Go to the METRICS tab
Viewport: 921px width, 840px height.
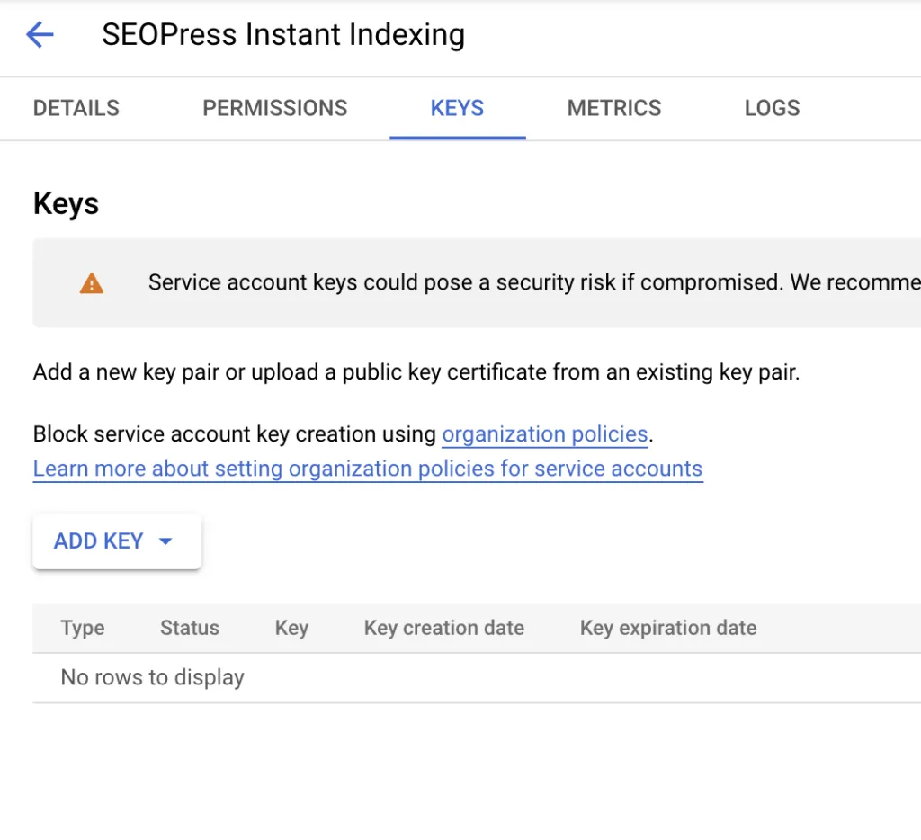coord(614,108)
